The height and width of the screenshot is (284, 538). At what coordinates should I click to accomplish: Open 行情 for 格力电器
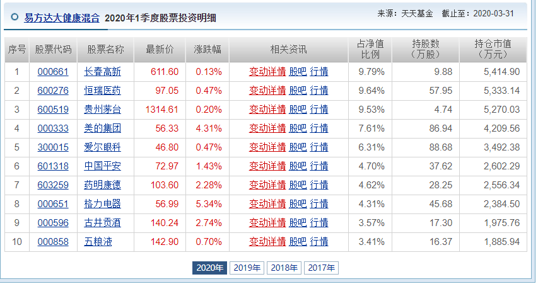point(319,204)
